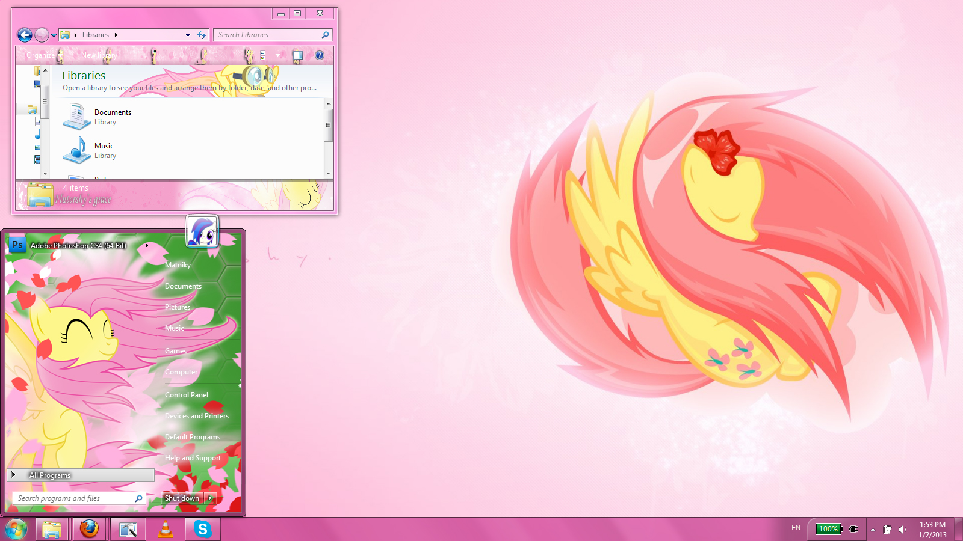Open the Documents library
Viewport: 963px width, 541px height.
tap(98, 117)
